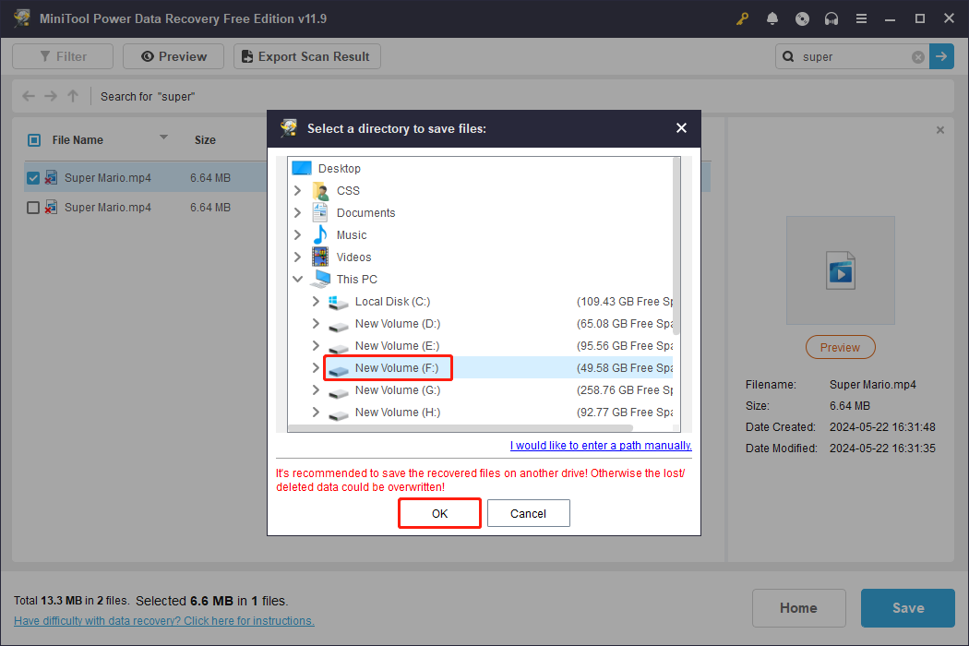Click the key (register license) icon

pyautogui.click(x=742, y=18)
